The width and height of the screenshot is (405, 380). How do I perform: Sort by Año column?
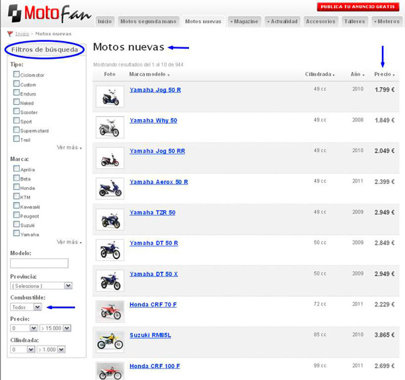(x=358, y=74)
